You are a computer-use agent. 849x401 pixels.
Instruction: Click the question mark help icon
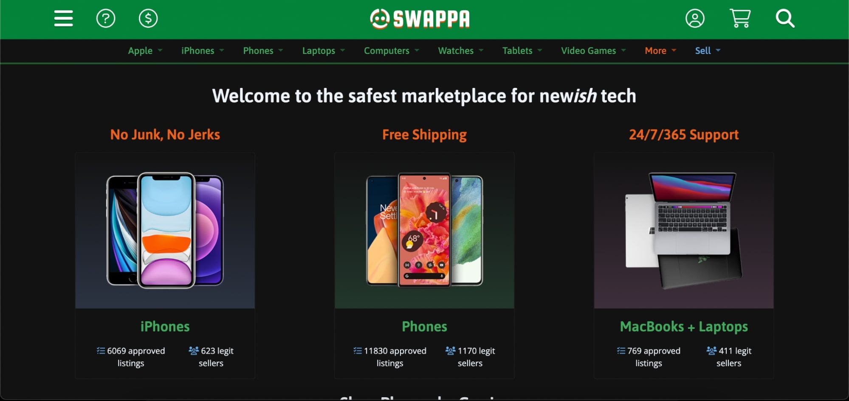[x=106, y=19]
